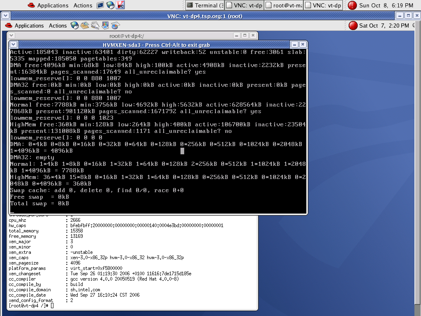This screenshot has width=421, height=316.
Task: Open window menu arrow of VNC: vt-dp4.tsp.org:1
Action: [5, 16]
